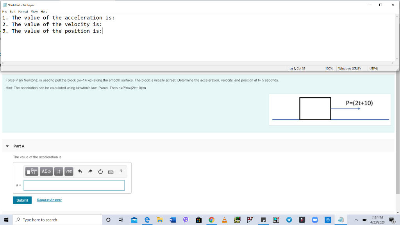Click the Submit button
400x225 pixels.
[x=22, y=200]
